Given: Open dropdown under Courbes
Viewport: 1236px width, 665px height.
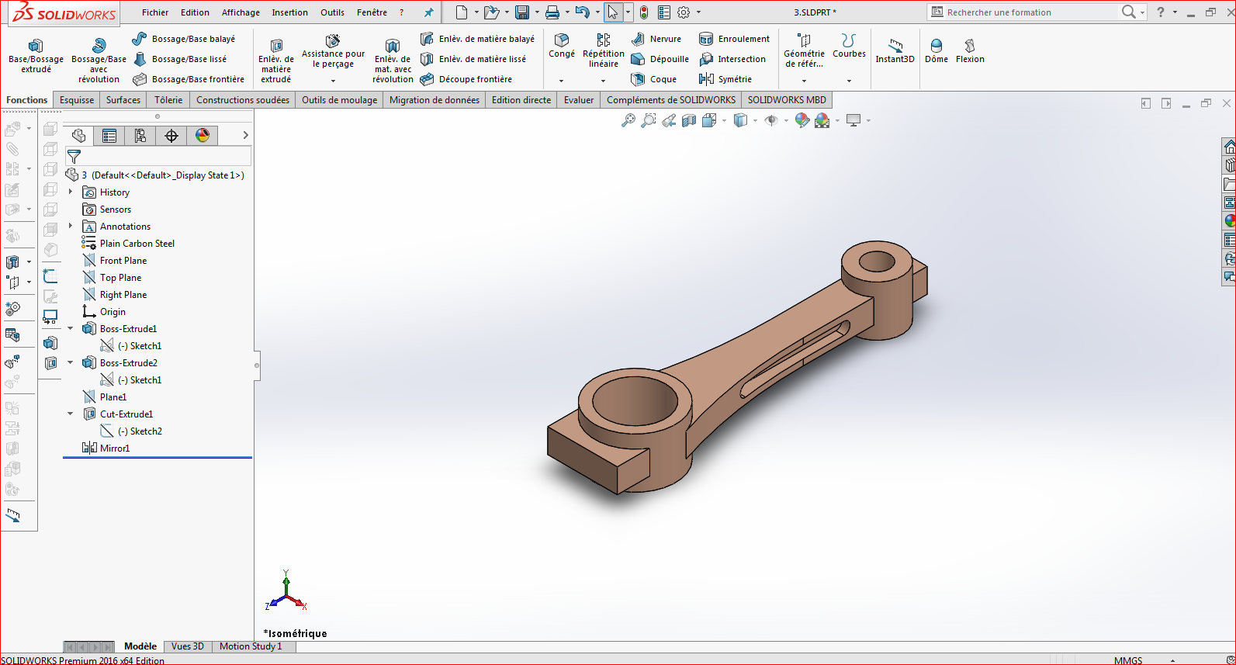Looking at the screenshot, I should pos(849,81).
